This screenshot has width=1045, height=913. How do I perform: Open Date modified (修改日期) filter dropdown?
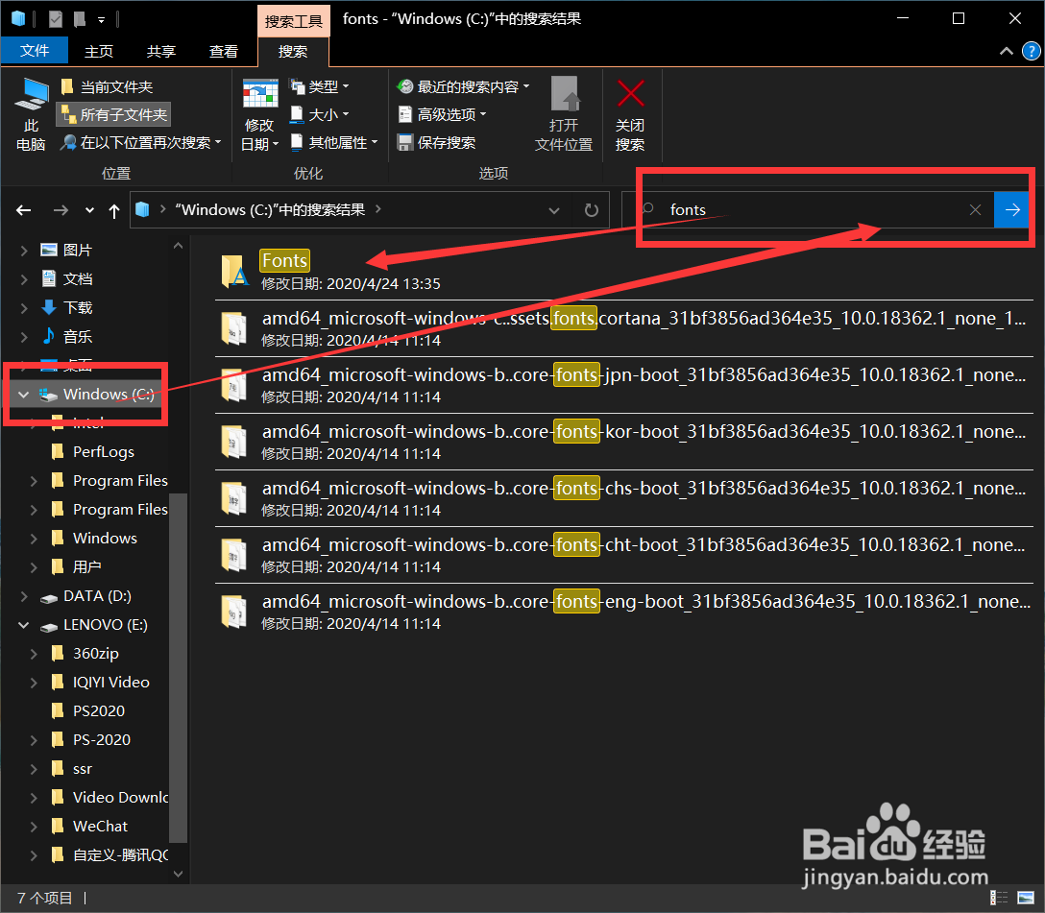click(x=260, y=114)
